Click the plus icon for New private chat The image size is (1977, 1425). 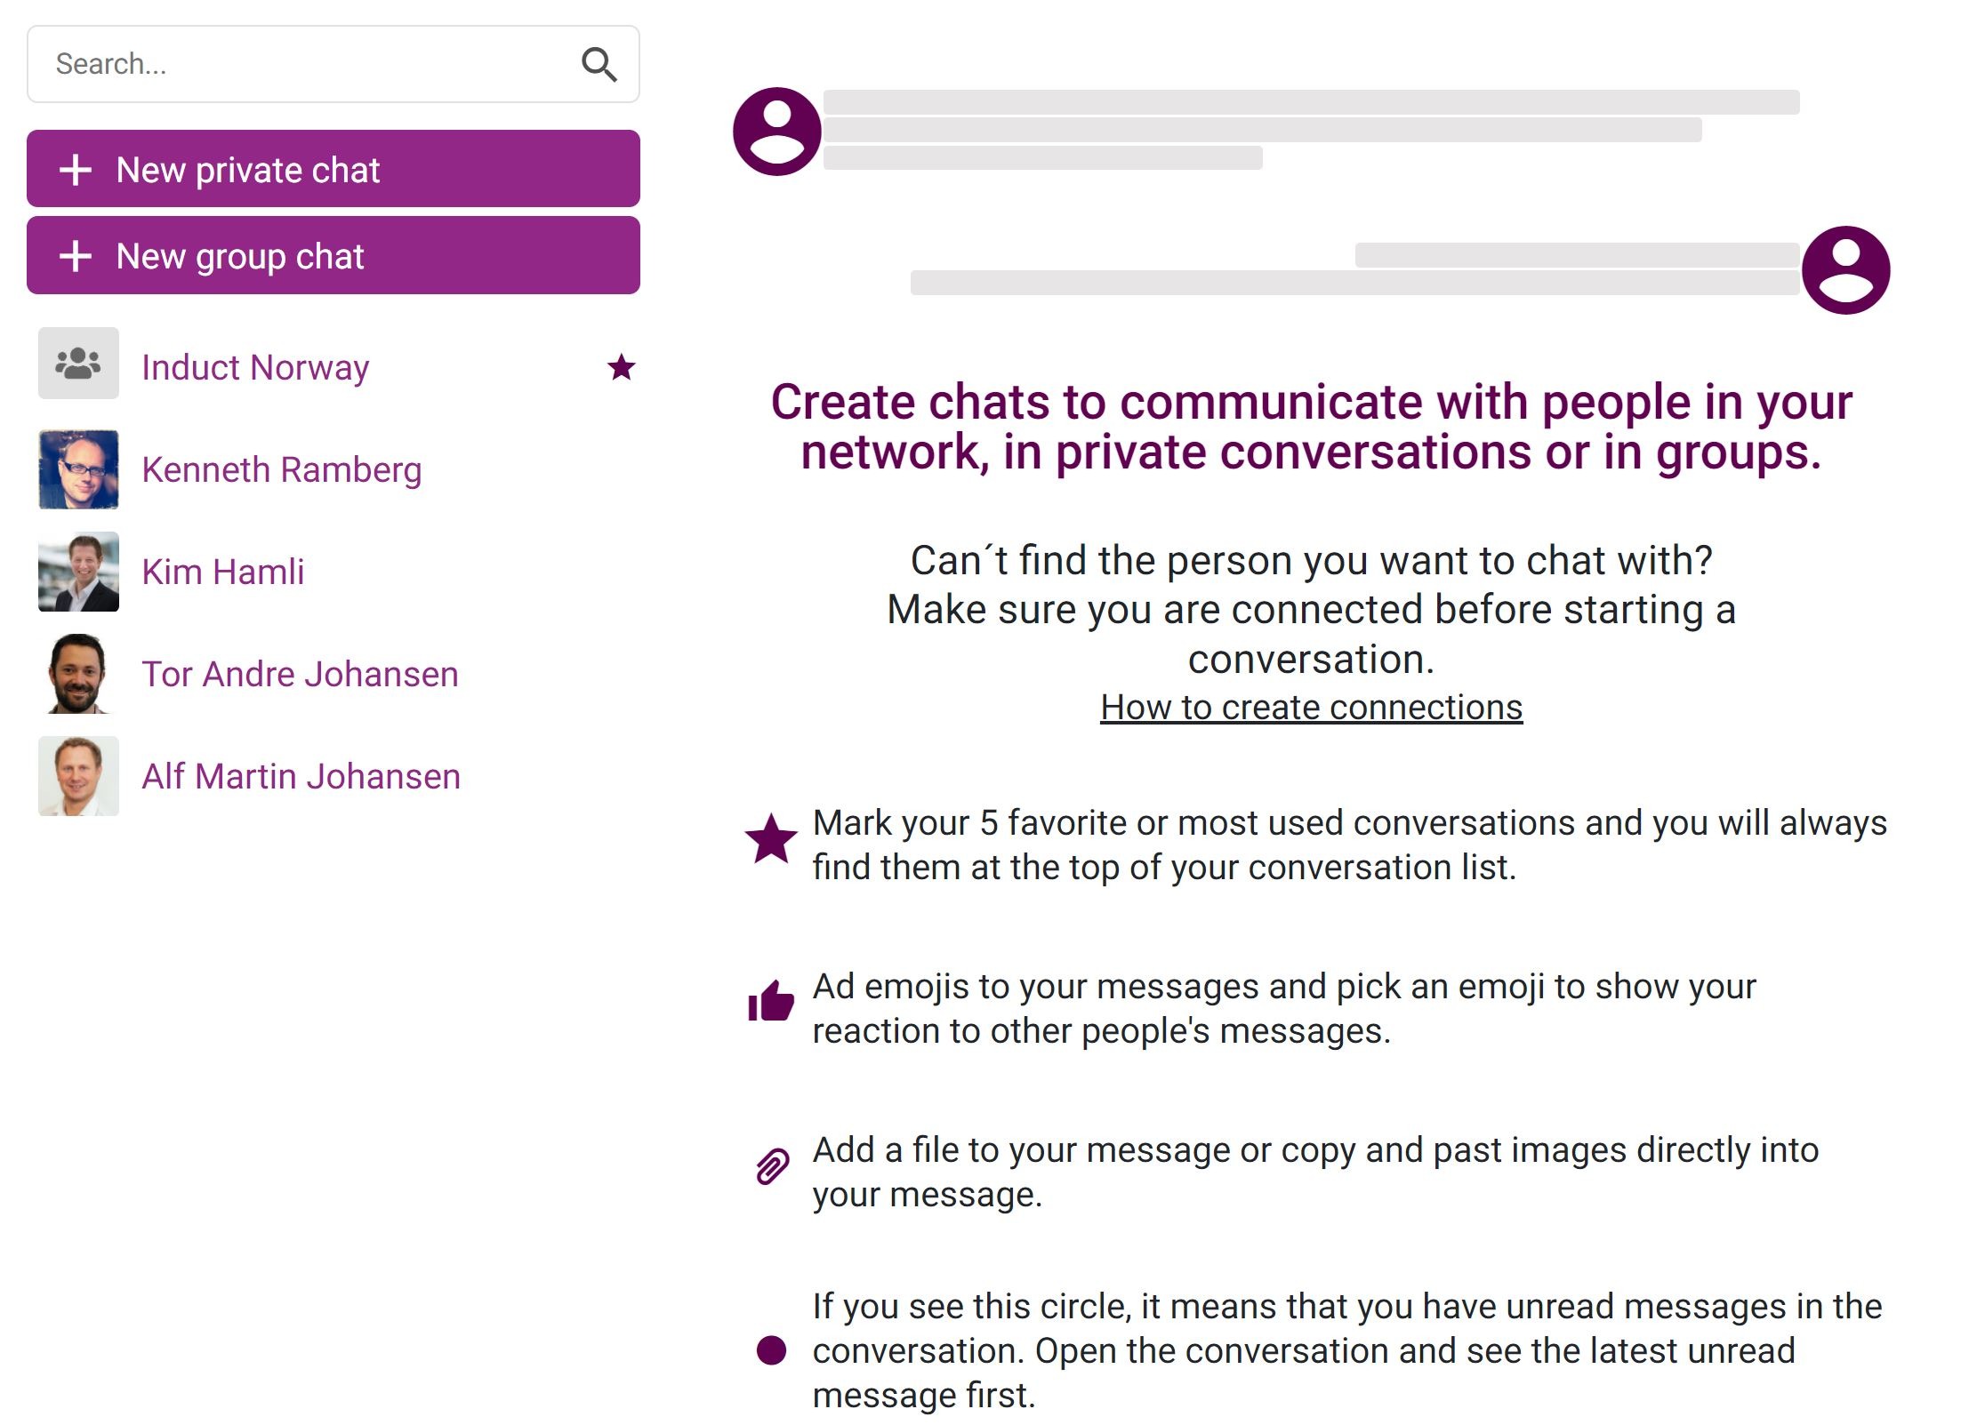[76, 169]
